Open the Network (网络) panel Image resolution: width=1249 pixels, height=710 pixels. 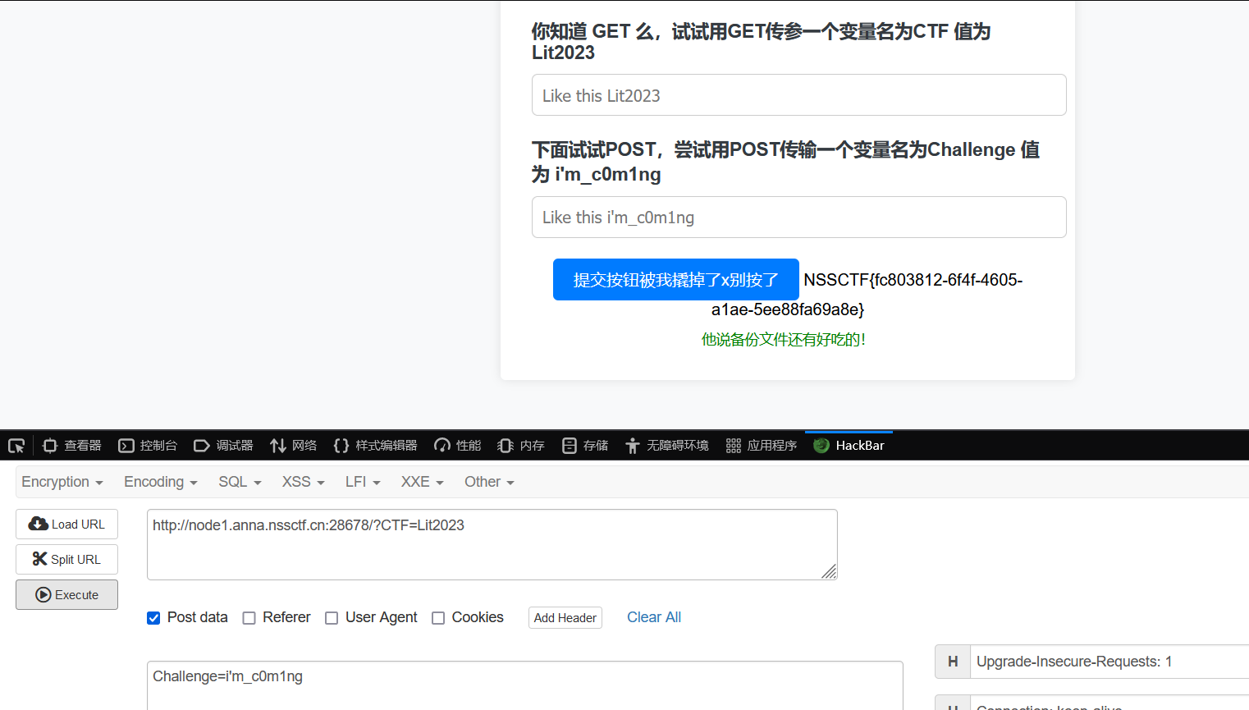(x=294, y=446)
